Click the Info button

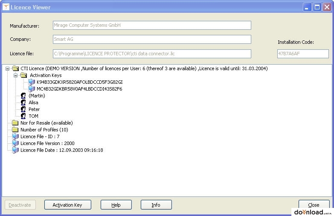pyautogui.click(x=156, y=205)
